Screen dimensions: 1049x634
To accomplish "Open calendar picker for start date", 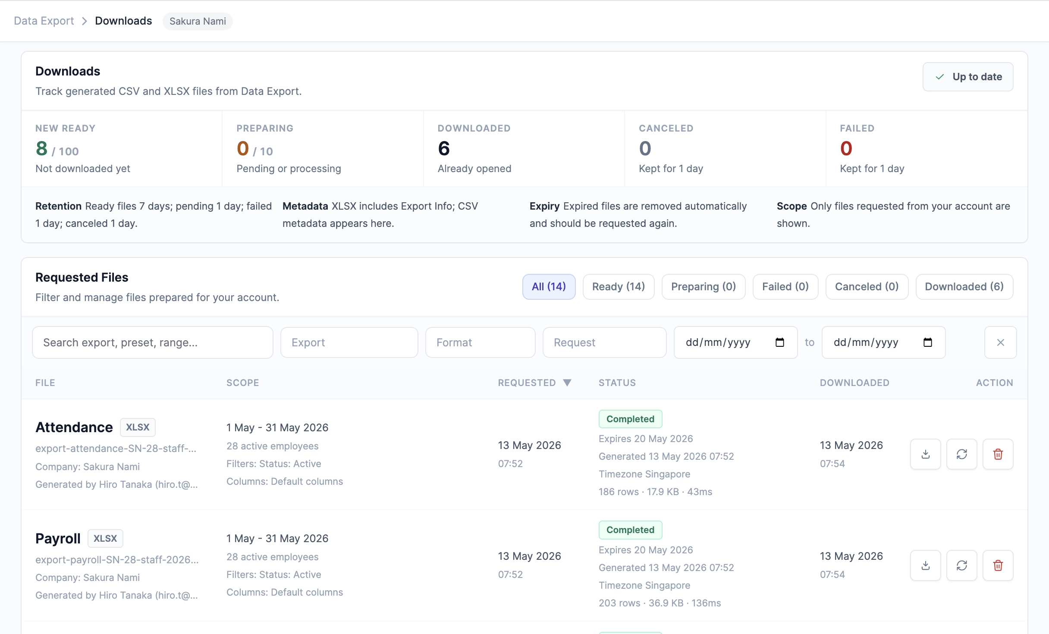I will tap(779, 342).
